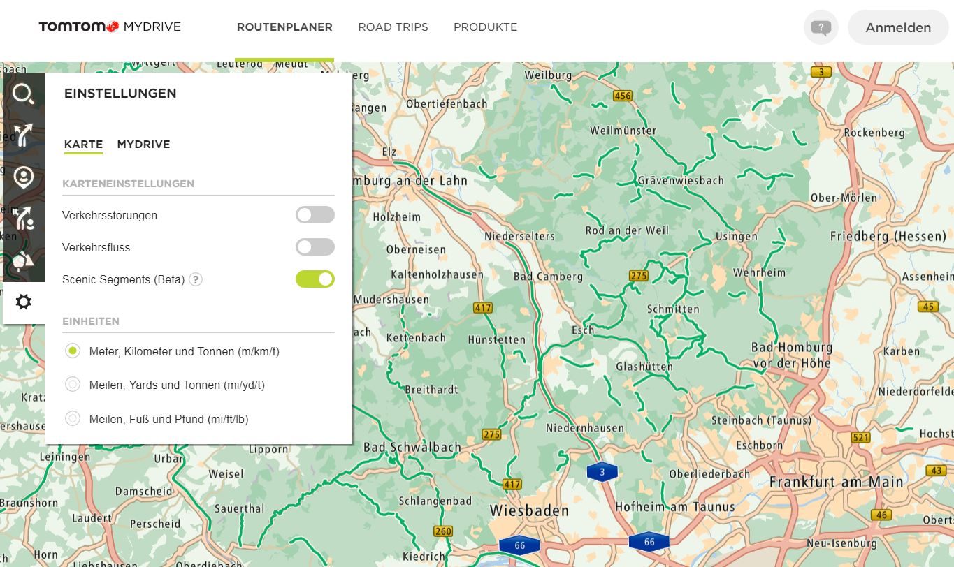The image size is (954, 567).
Task: Switch to the MYDRIVE settings tab
Action: [143, 145]
